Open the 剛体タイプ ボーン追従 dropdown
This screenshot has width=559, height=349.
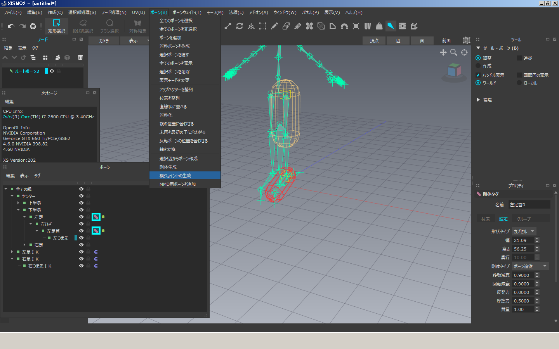click(530, 266)
